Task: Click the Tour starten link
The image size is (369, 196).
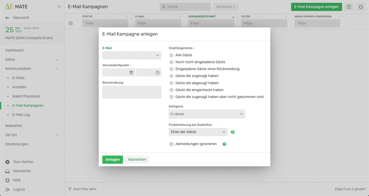Action: pyautogui.click(x=23, y=162)
